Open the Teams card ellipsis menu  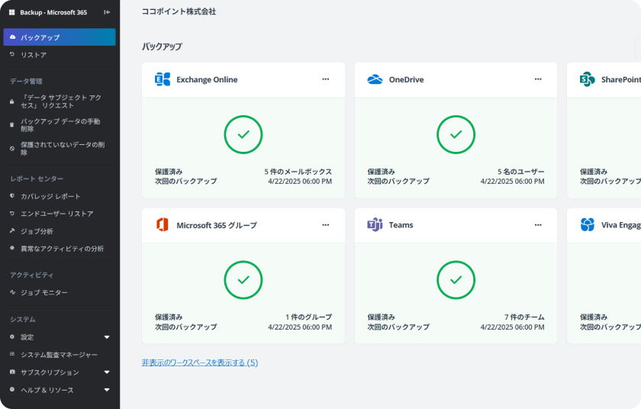pos(538,225)
